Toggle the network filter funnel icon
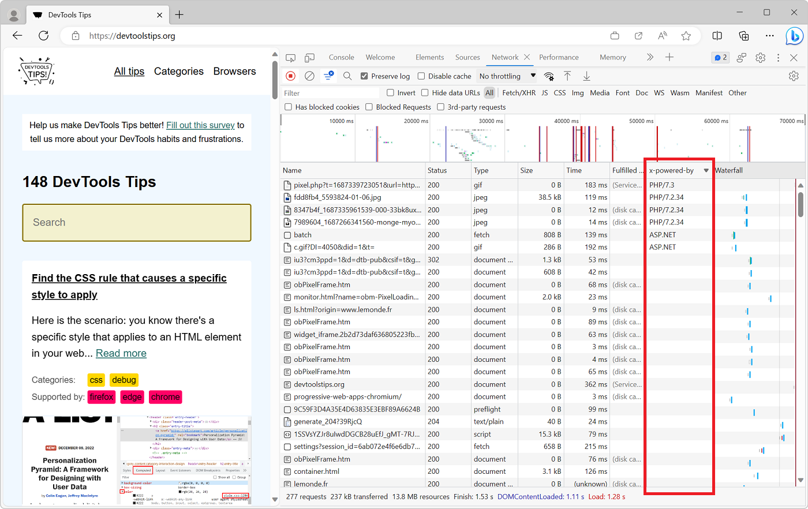 (x=328, y=76)
